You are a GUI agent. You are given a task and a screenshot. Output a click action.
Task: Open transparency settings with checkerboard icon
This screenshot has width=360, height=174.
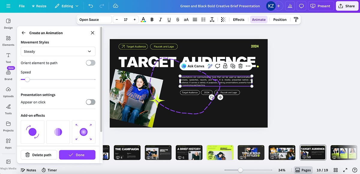click(223, 19)
